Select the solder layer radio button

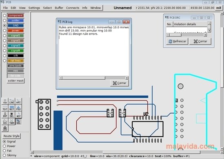pyautogui.click(x=4, y=20)
